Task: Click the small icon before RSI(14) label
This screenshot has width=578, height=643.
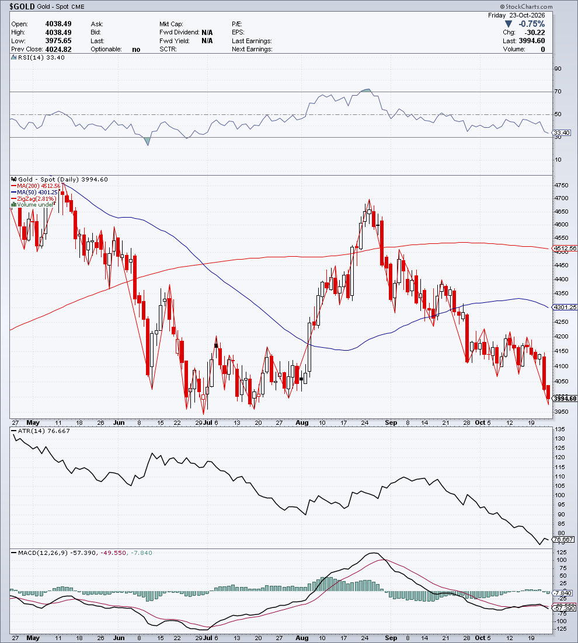Action: click(x=13, y=58)
